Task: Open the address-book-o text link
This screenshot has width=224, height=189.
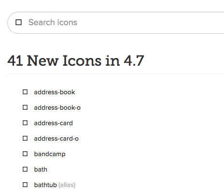Action: click(x=57, y=108)
